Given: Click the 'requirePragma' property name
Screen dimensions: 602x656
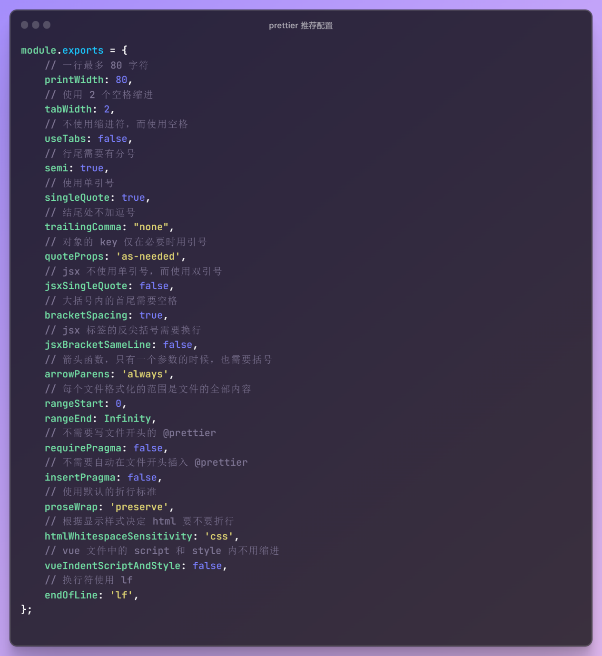Looking at the screenshot, I should [83, 448].
